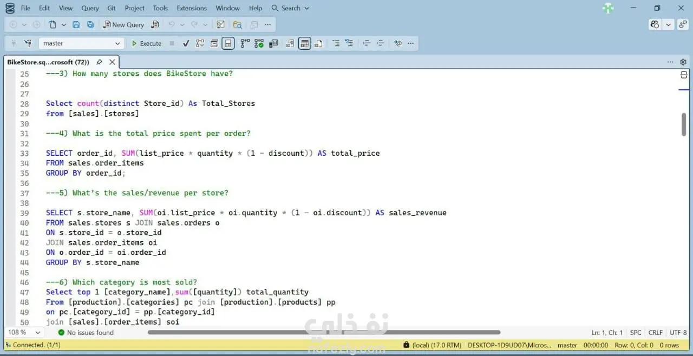The width and height of the screenshot is (693, 356).
Task: Toggle Include Client Statistics
Action: pos(273,43)
